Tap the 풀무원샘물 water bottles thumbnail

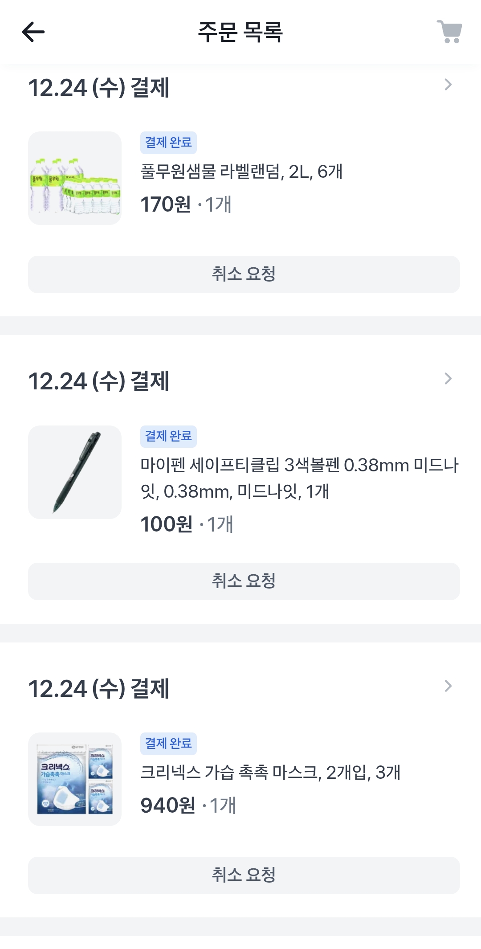75,178
